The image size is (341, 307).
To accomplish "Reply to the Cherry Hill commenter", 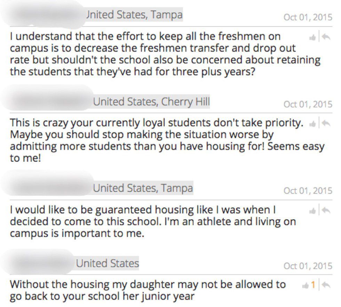I will pyautogui.click(x=326, y=123).
